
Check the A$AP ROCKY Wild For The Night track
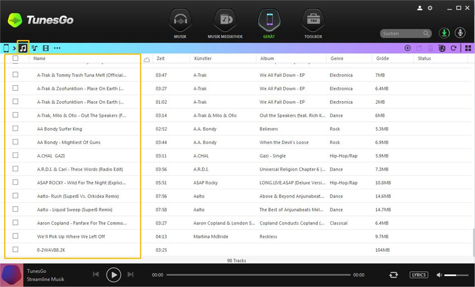pyautogui.click(x=16, y=182)
